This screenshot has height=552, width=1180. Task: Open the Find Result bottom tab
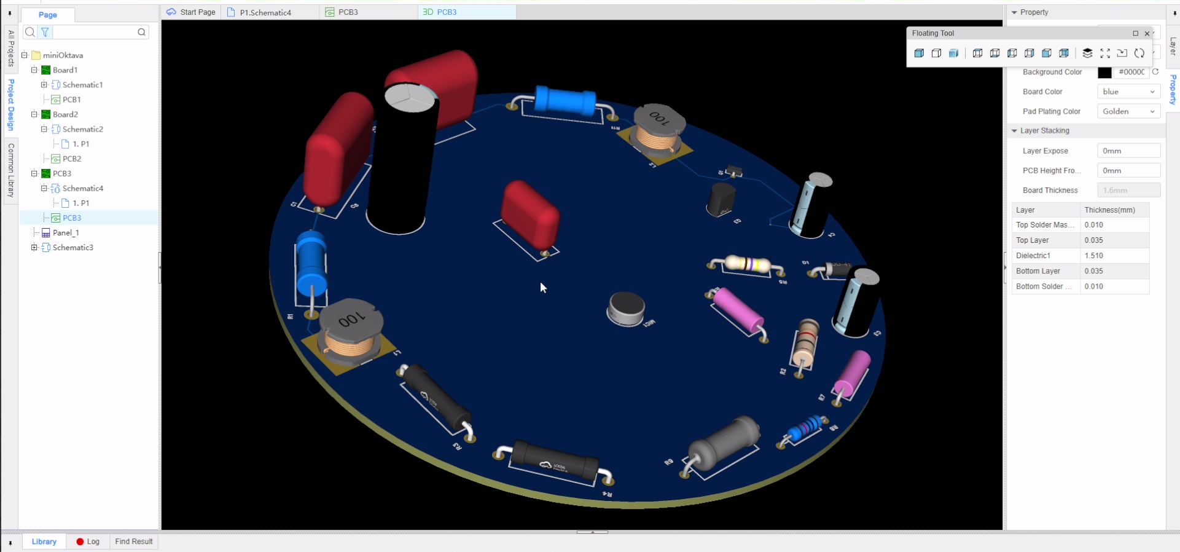(134, 542)
